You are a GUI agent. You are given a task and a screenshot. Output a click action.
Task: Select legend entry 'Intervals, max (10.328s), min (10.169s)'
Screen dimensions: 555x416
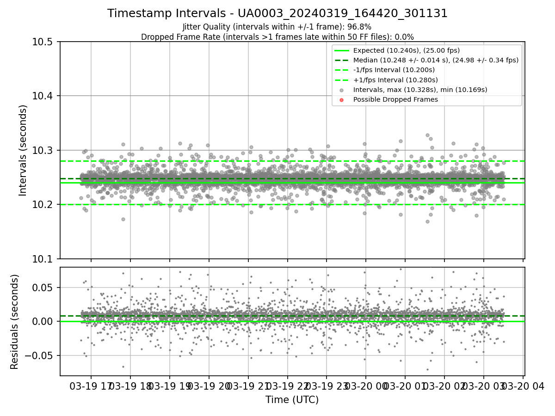click(x=420, y=90)
